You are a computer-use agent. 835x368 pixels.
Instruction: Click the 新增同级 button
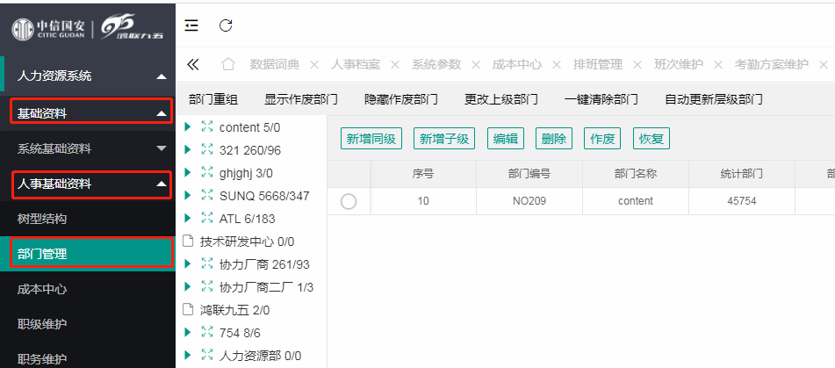click(x=371, y=139)
